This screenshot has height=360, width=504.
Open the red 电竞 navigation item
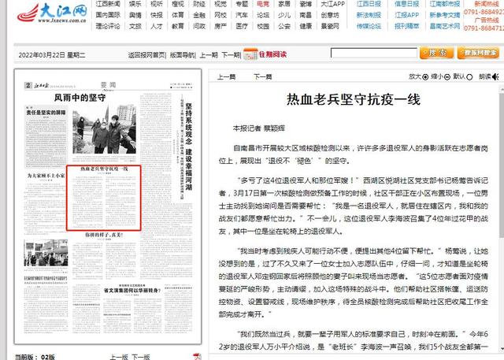point(263,4)
